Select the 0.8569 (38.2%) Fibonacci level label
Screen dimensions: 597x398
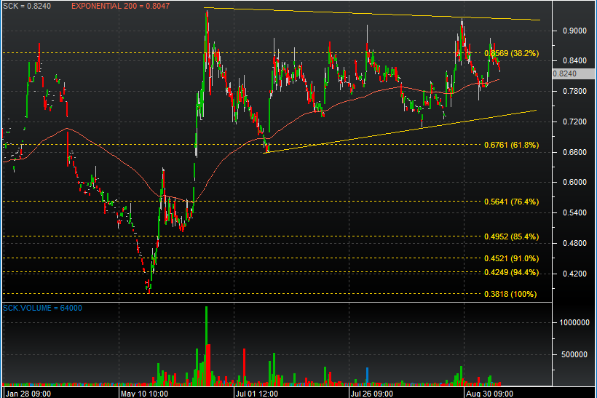tap(511, 53)
